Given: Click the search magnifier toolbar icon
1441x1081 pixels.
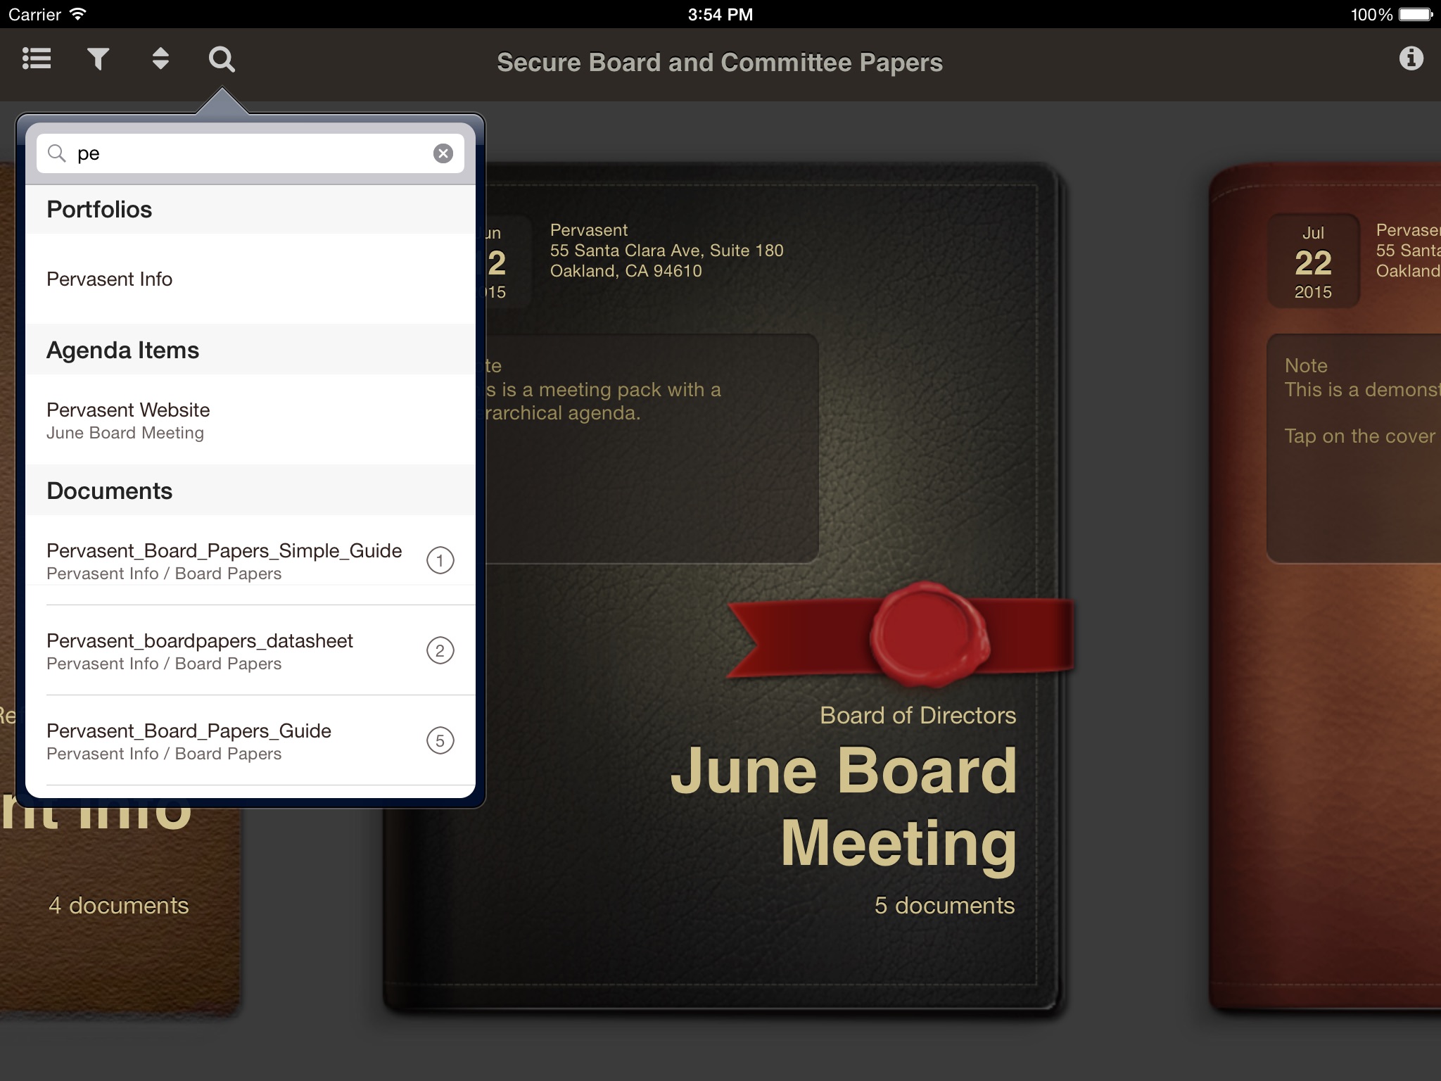Looking at the screenshot, I should tap(222, 59).
